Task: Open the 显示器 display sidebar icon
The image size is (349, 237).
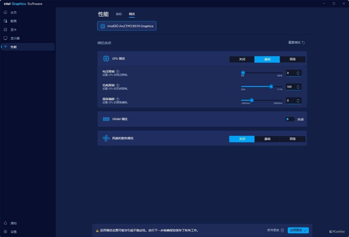Action: pos(5,38)
